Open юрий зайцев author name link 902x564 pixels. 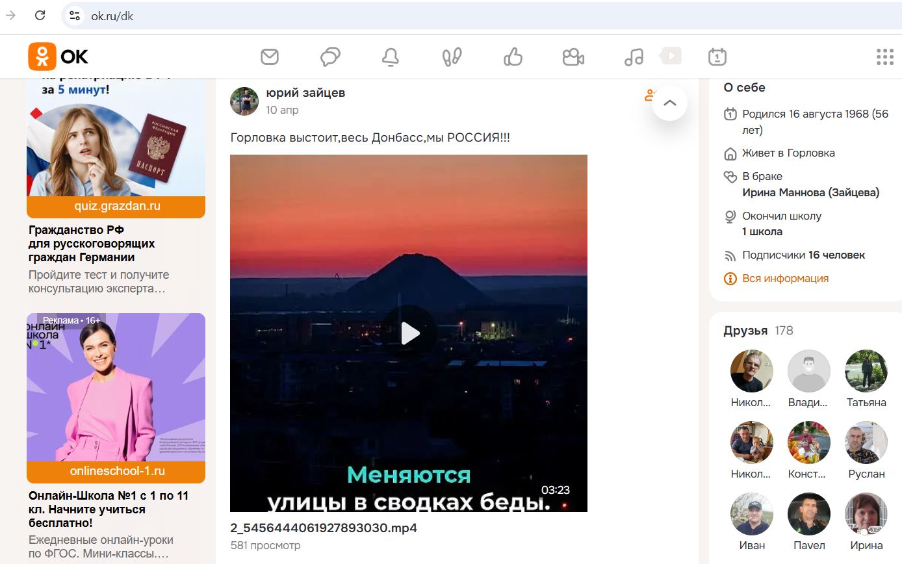pos(305,93)
